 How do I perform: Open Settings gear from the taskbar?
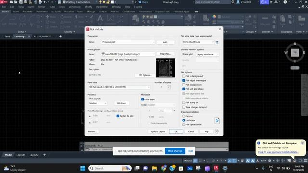coord(225,168)
